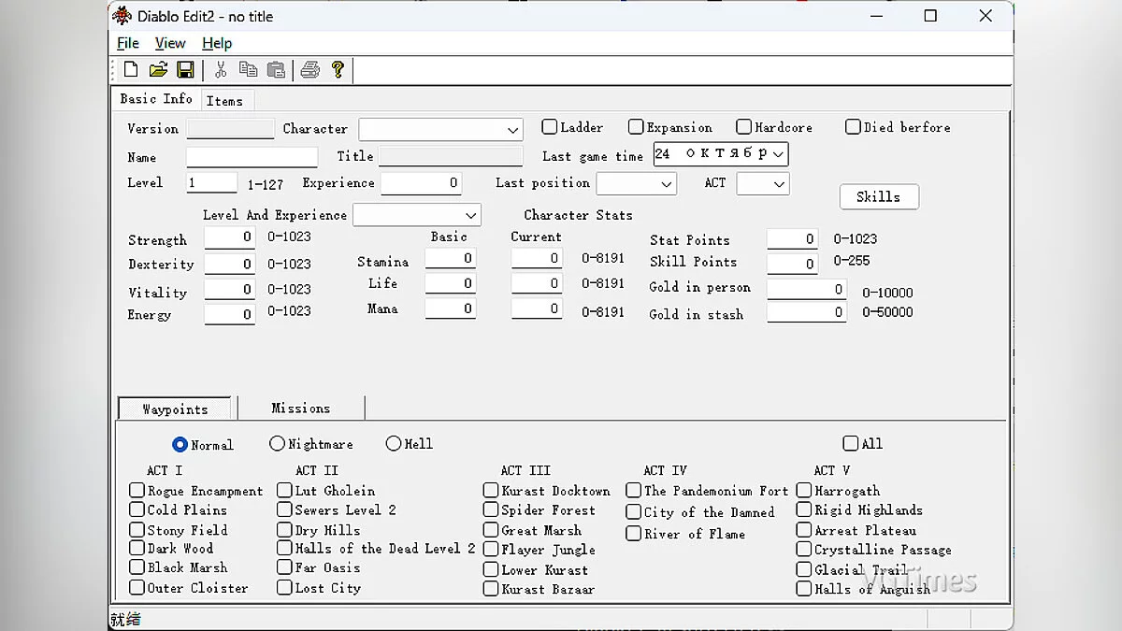The width and height of the screenshot is (1122, 631).
Task: Click the Paste clipboard icon
Action: point(276,69)
